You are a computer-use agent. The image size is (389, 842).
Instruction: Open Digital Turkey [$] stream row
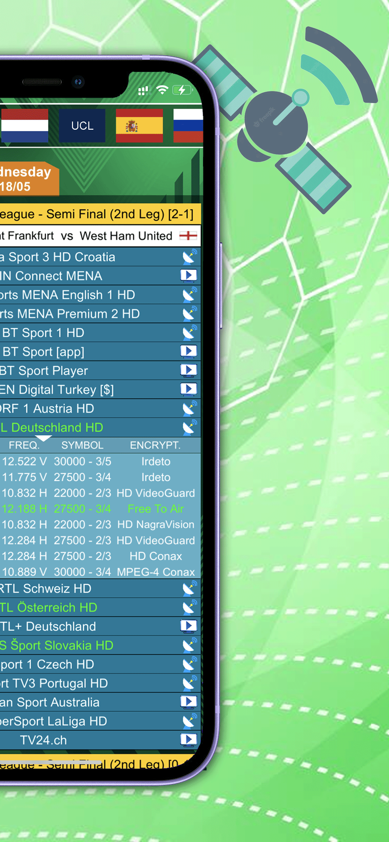100,390
